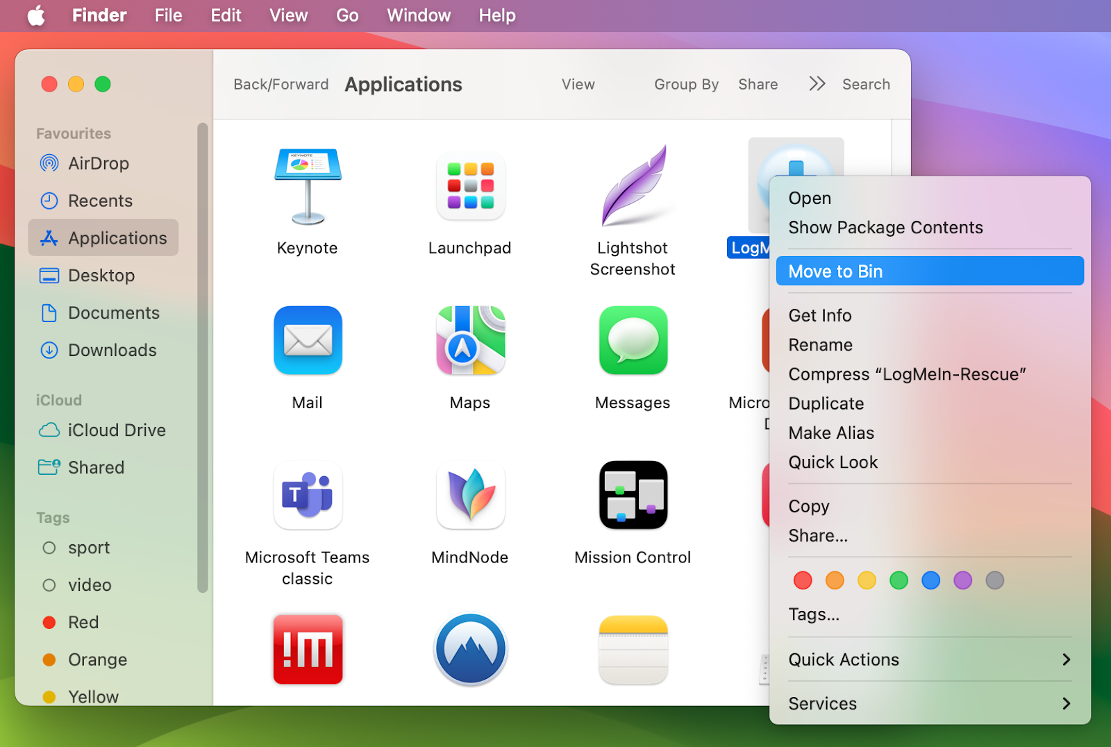The width and height of the screenshot is (1111, 747).
Task: Open the Window menu
Action: coord(419,15)
